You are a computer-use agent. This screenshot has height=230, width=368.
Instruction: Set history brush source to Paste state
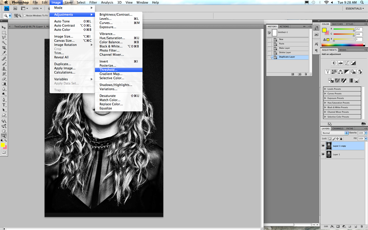pyautogui.click(x=269, y=44)
